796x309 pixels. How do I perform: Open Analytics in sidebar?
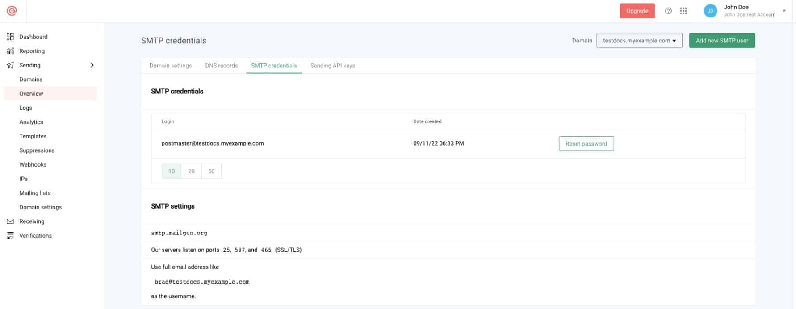[x=31, y=122]
